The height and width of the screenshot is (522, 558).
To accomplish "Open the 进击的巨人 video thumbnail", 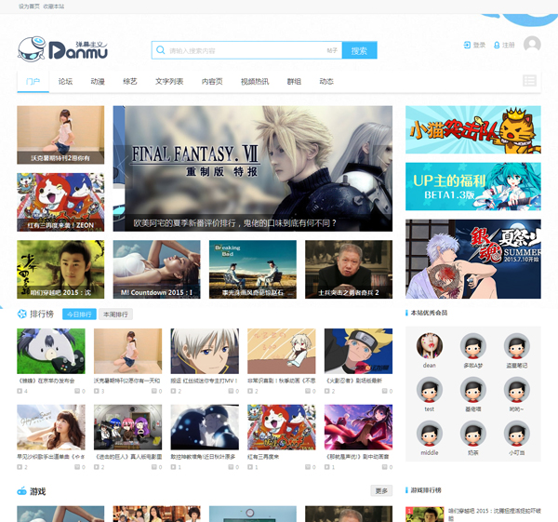I will point(127,427).
